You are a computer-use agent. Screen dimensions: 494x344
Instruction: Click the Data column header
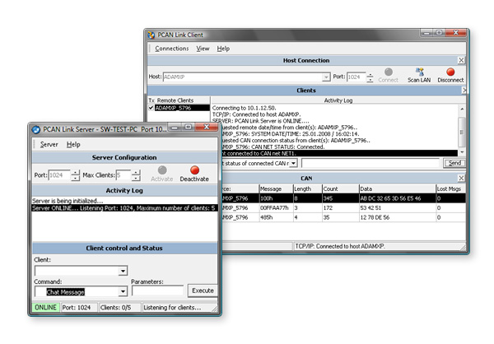pyautogui.click(x=398, y=188)
